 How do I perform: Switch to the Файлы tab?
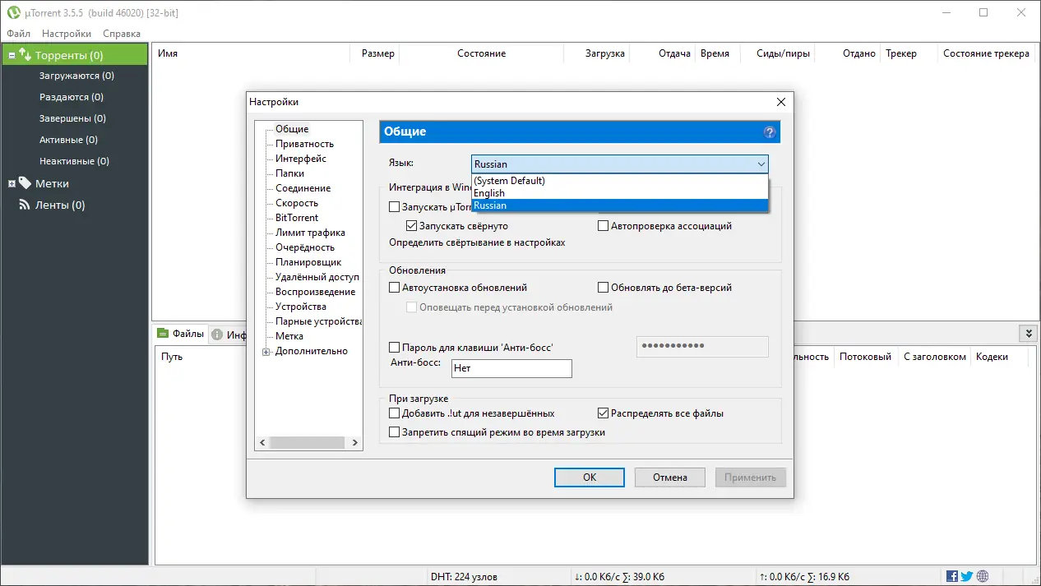180,334
